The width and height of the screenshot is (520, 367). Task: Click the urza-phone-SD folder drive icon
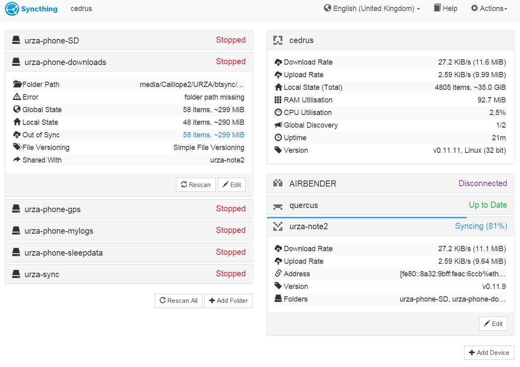(16, 40)
